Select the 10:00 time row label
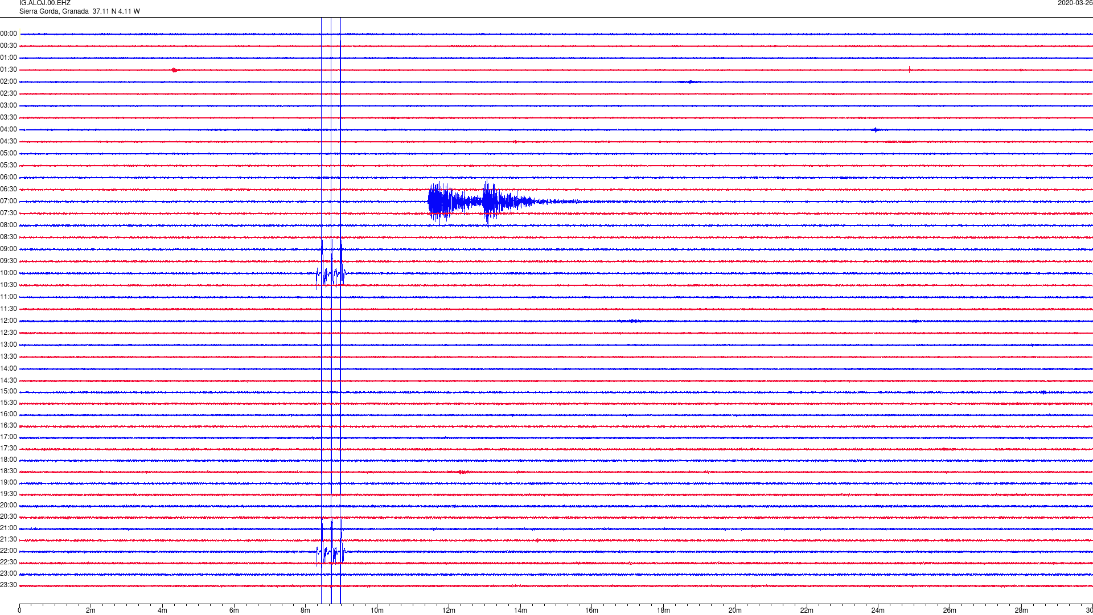Screen dimensions: 1093x615 pos(9,273)
